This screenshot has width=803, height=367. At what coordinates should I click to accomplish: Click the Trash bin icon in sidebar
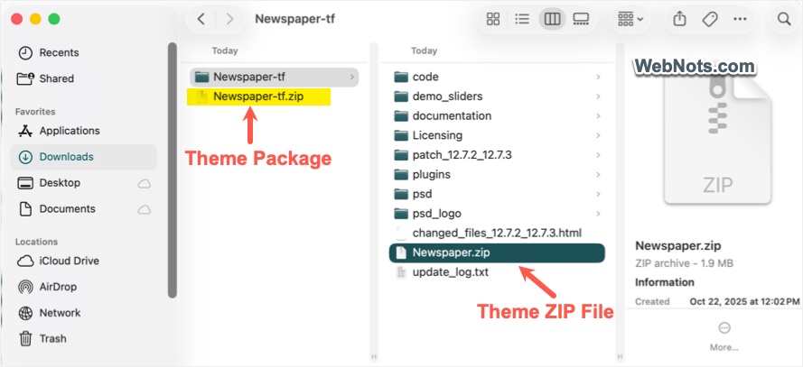(x=25, y=338)
